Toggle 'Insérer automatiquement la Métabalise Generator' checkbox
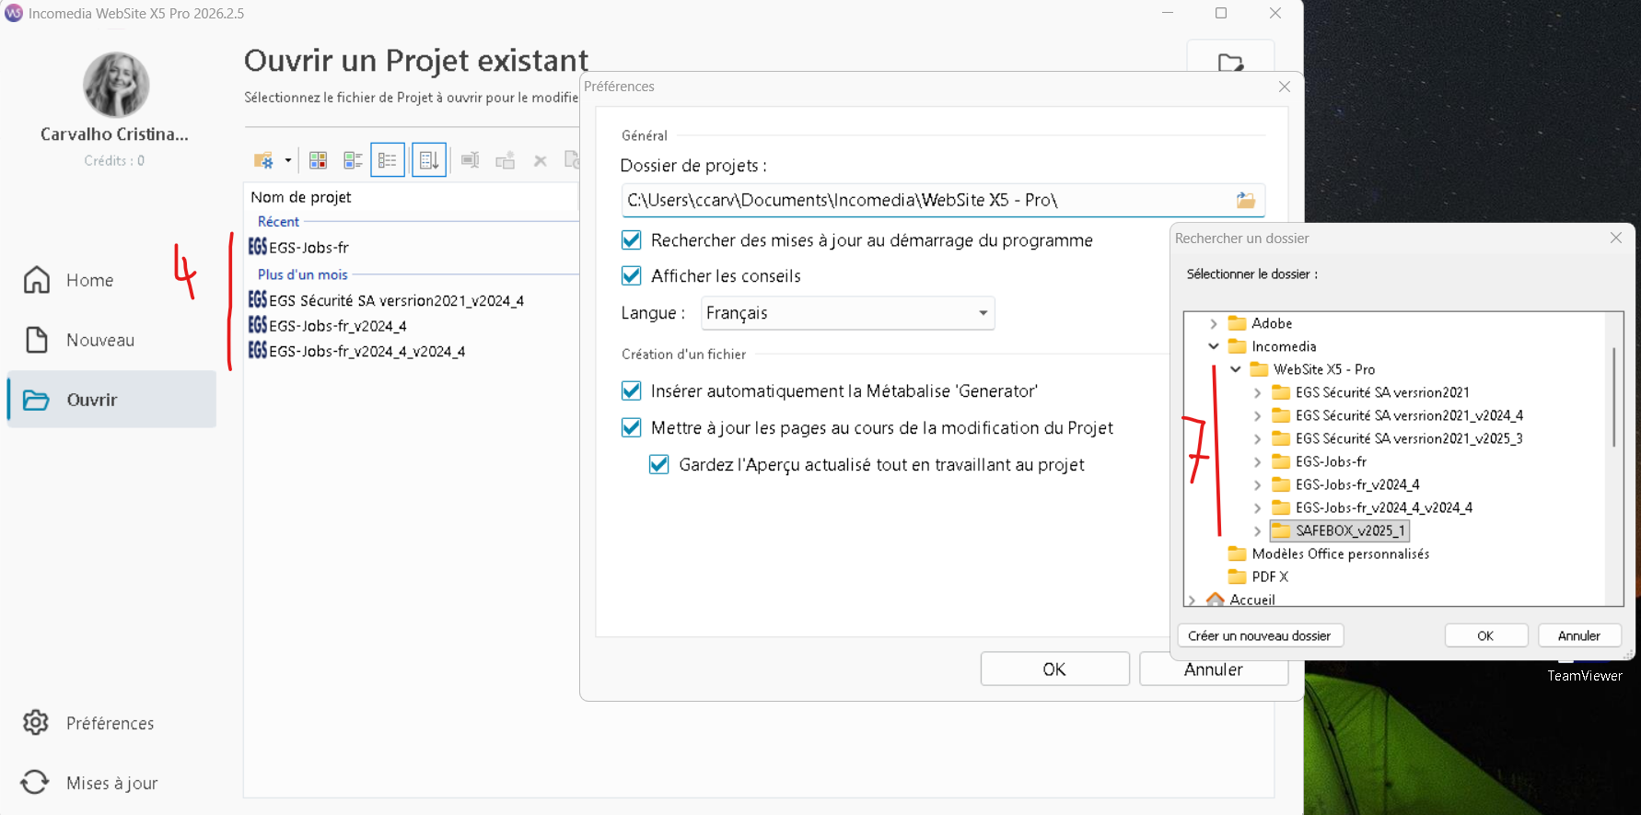The height and width of the screenshot is (815, 1641). pos(632,390)
